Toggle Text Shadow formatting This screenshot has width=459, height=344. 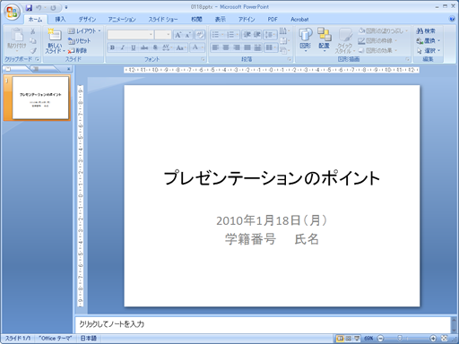click(x=155, y=47)
